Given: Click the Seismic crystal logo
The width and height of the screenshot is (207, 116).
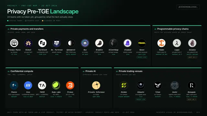Looking at the screenshot, I should [192, 43].
